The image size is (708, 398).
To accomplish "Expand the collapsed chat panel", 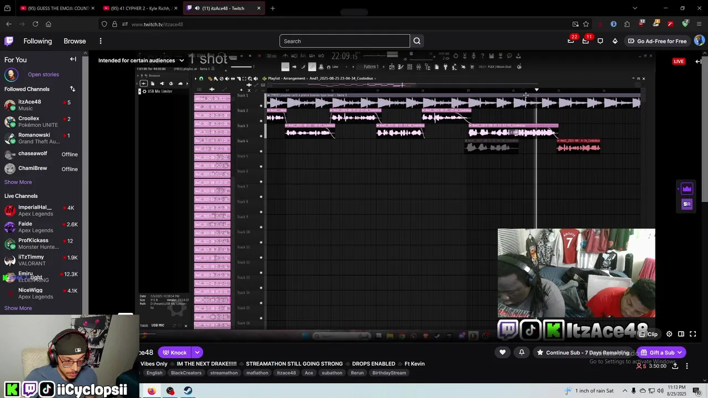I will tap(699, 61).
